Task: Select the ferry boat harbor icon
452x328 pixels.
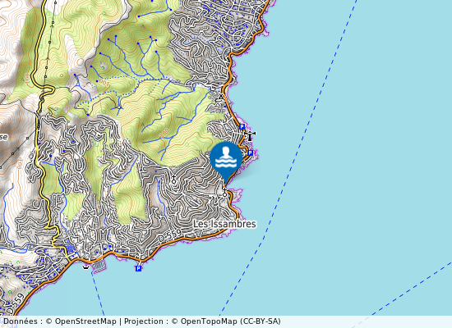Action: [85, 267]
